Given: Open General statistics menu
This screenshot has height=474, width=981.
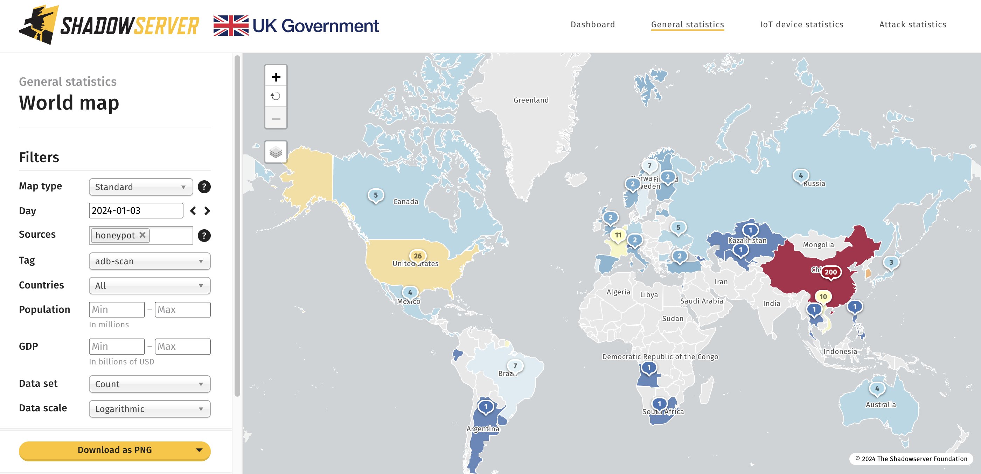Looking at the screenshot, I should pos(687,25).
